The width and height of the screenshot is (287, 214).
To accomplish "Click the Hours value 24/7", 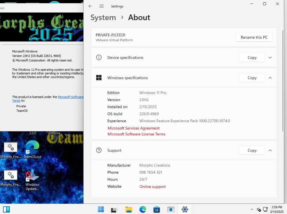I will click(x=143, y=179).
